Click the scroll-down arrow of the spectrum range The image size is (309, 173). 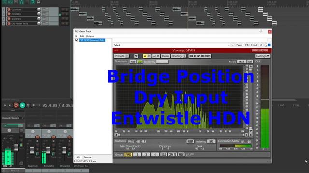(x=251, y=131)
